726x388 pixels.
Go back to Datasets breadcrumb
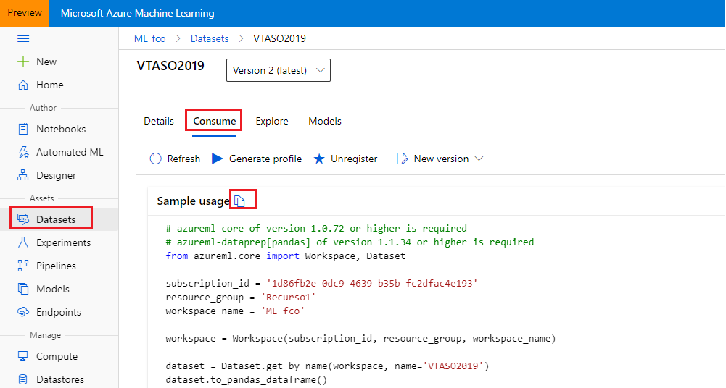(x=210, y=38)
